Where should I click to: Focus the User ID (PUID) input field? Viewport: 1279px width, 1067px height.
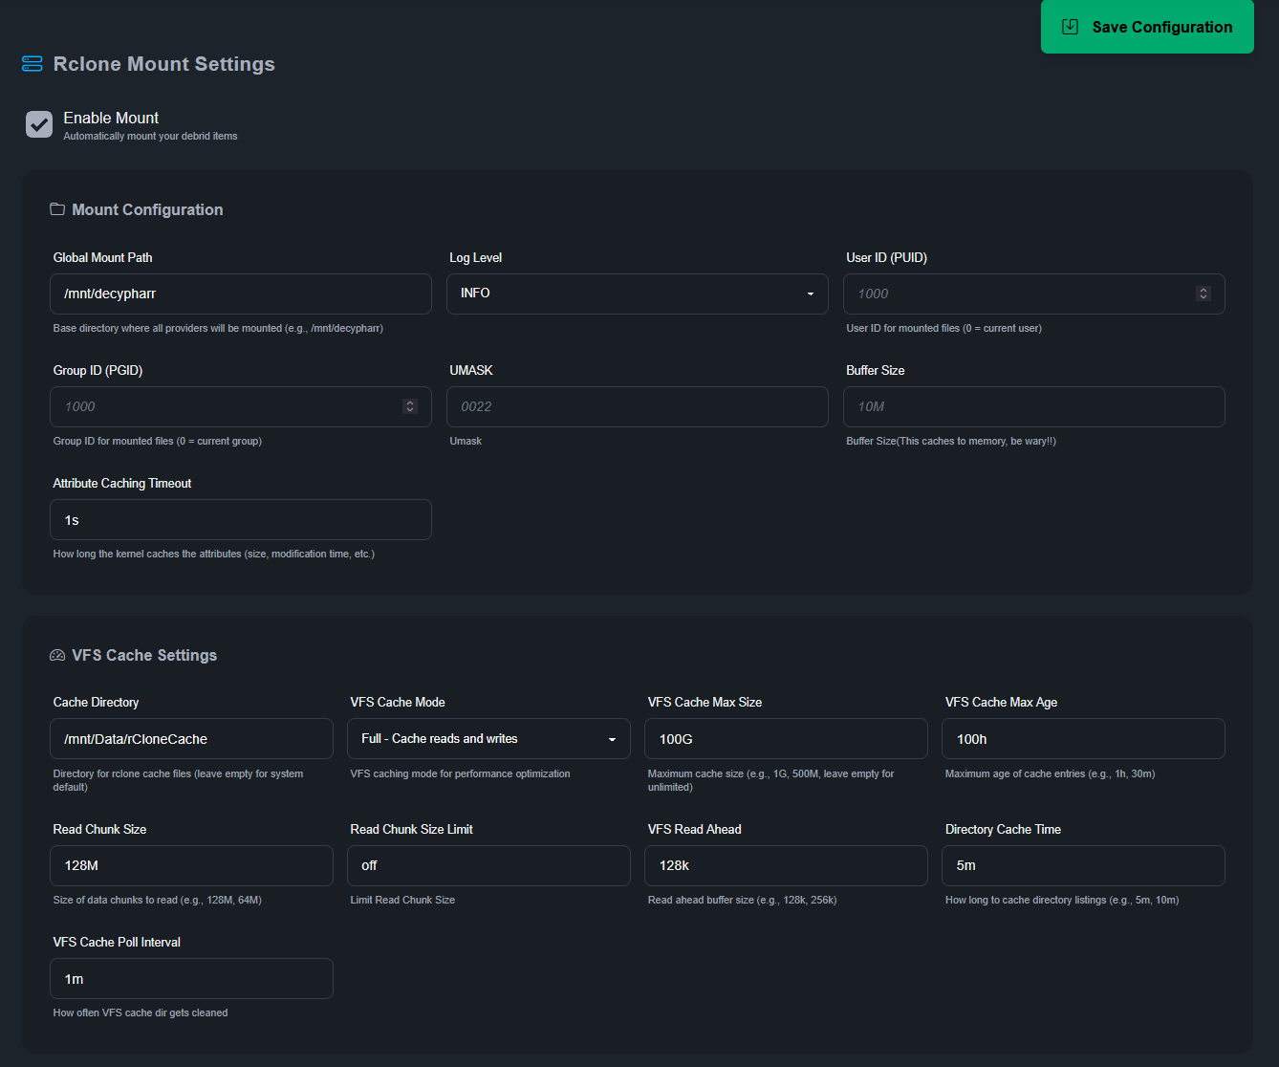tap(1034, 294)
